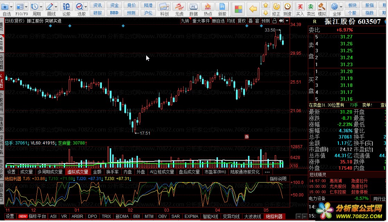Select the 画线 drawing pencil tool

coord(50,7)
